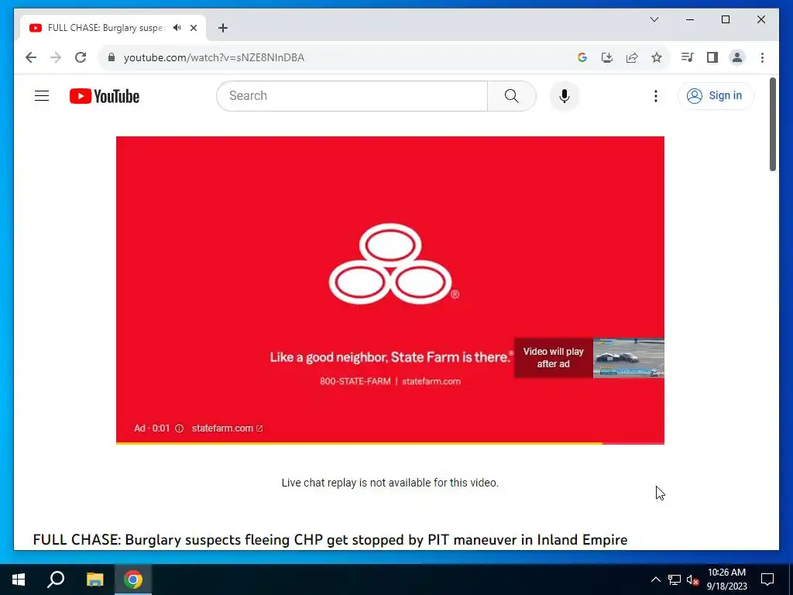Search with your voice microphone icon
The width and height of the screenshot is (793, 595).
tap(565, 95)
